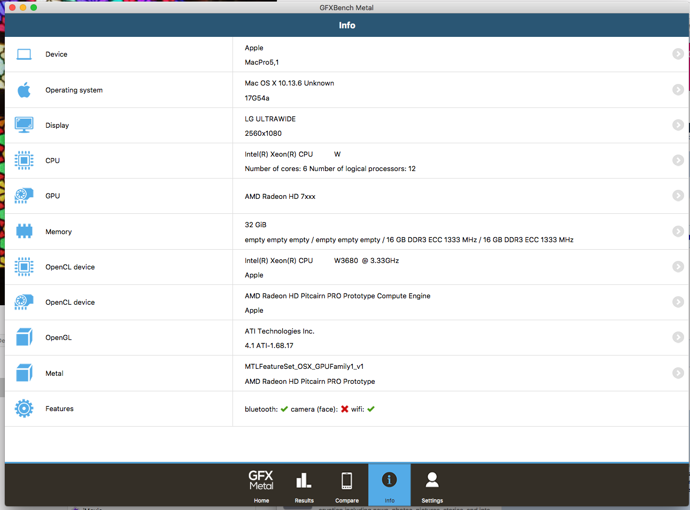Screen dimensions: 690x510
Task: Click the graphics card icon for the Radeon OpenCL device
Action: click(x=24, y=302)
